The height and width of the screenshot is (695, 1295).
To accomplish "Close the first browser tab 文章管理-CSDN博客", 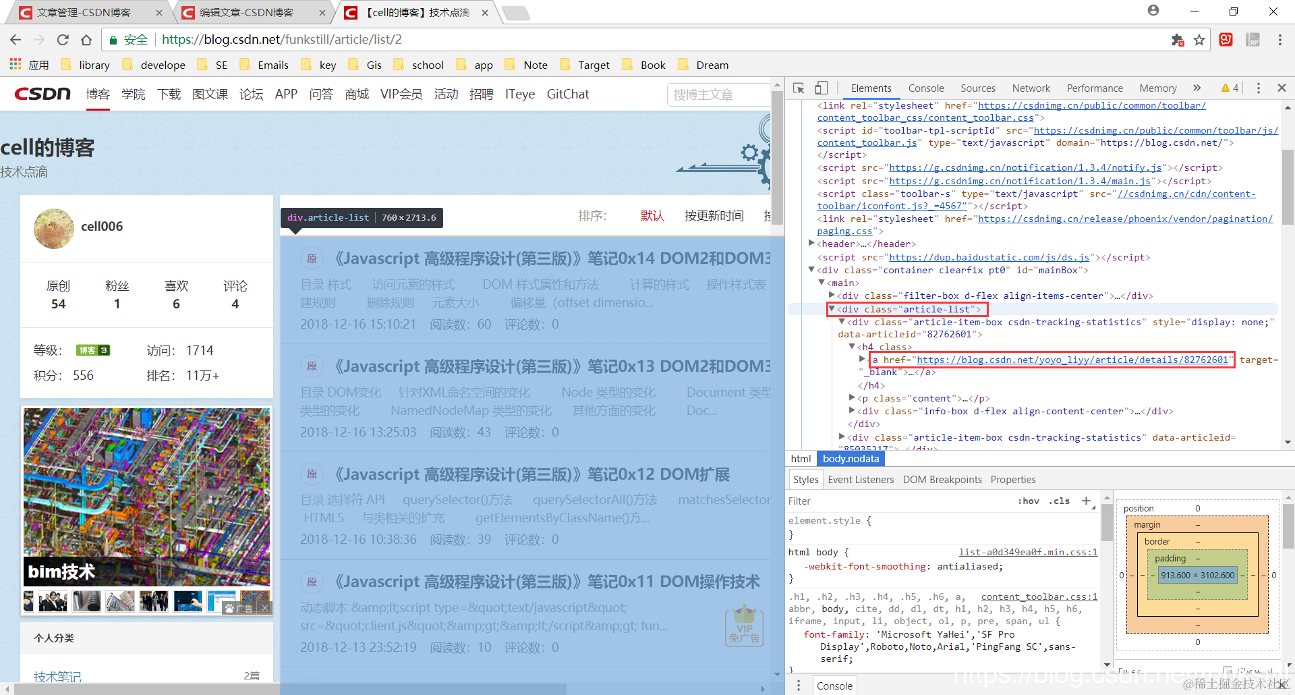I will (x=159, y=13).
